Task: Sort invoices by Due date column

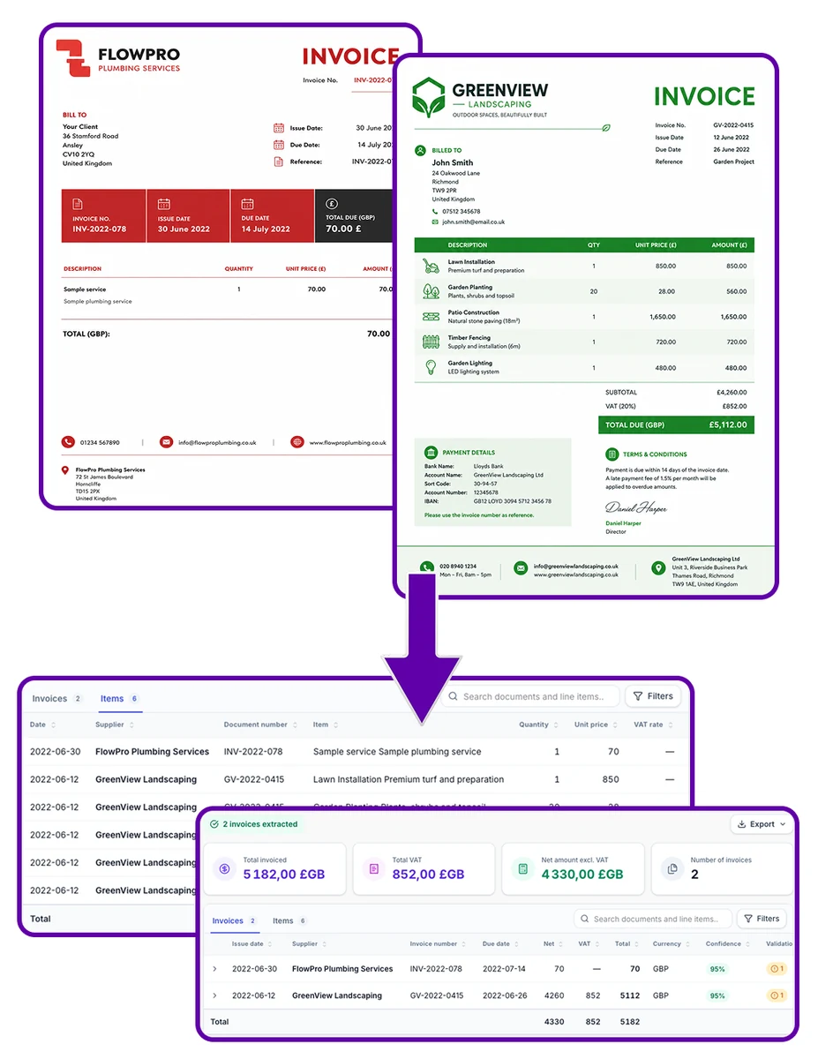Action: (501, 943)
